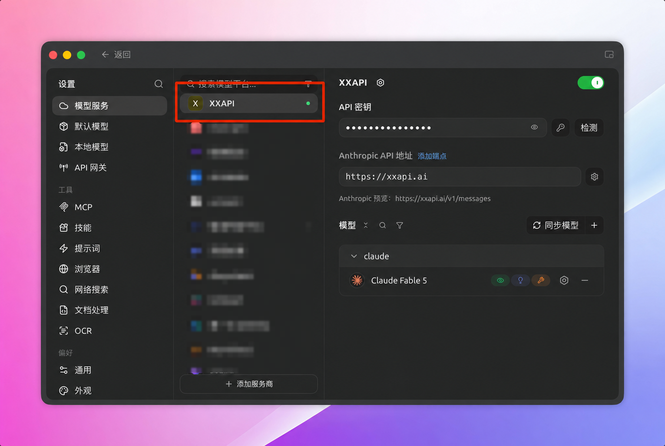Select XXAPI in the provider list

click(x=249, y=103)
